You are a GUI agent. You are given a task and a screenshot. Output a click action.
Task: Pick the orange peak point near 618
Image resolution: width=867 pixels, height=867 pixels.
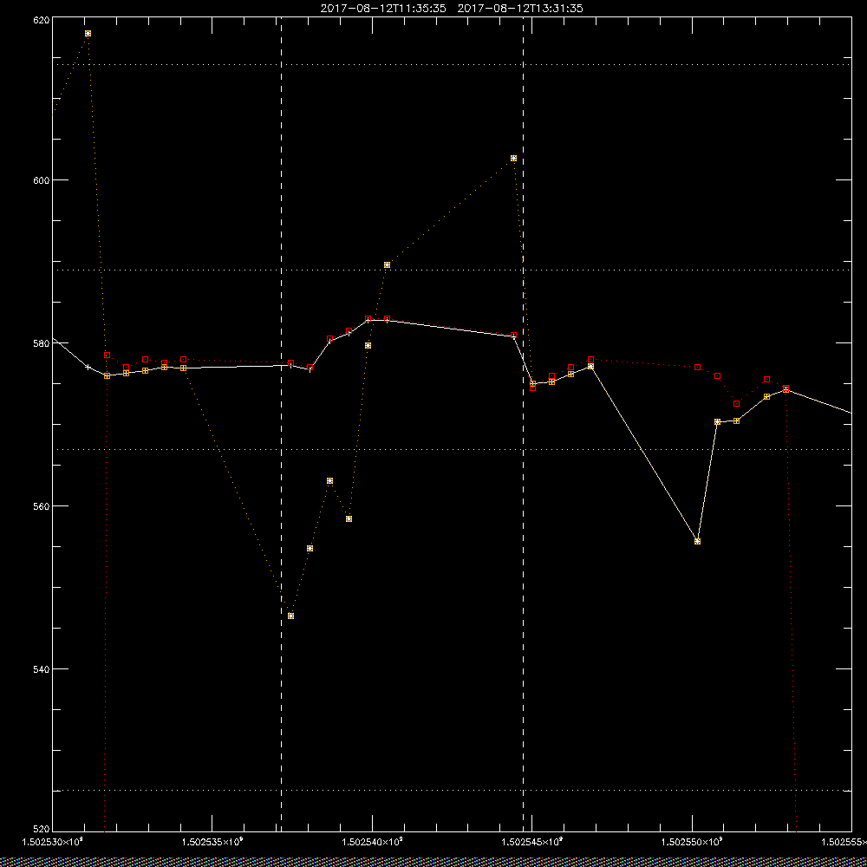[88, 33]
